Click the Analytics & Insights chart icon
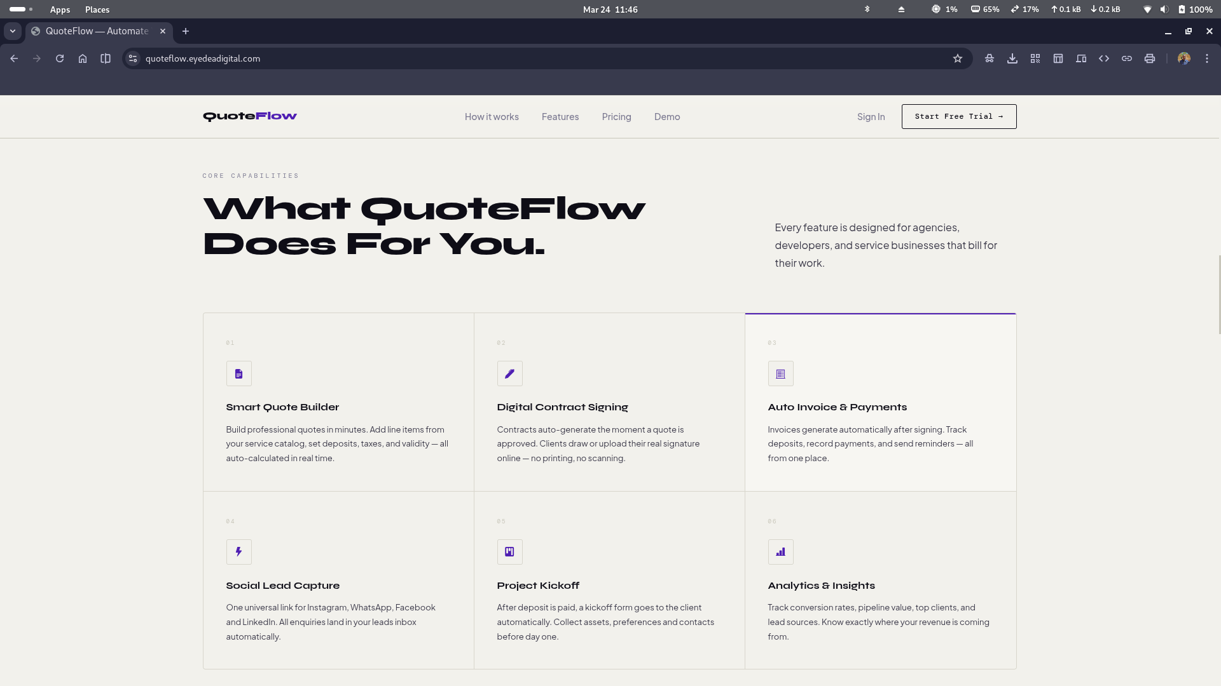 click(x=780, y=552)
